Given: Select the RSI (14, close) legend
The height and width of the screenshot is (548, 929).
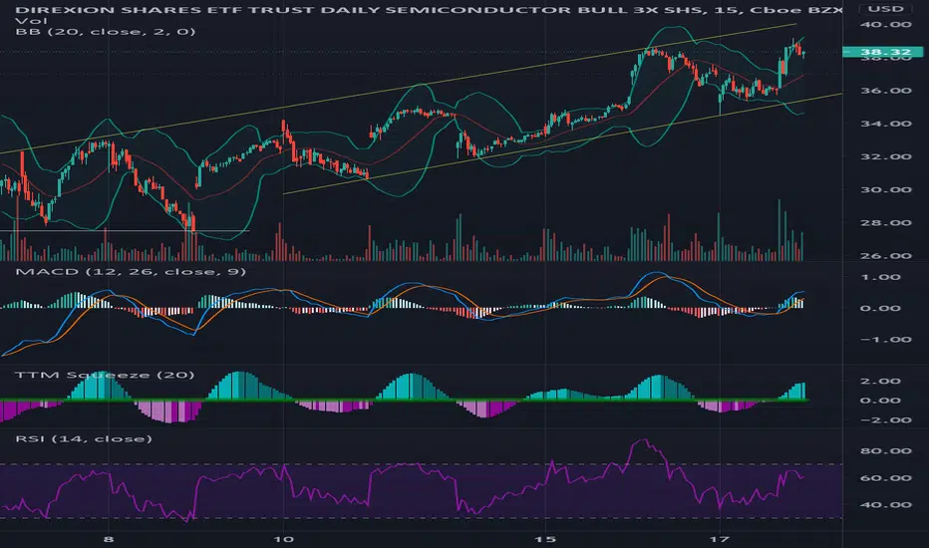Looking at the screenshot, I should tap(84, 438).
